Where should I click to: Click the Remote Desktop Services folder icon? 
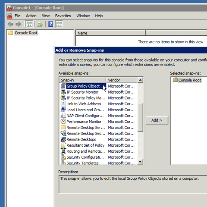pos(63,127)
